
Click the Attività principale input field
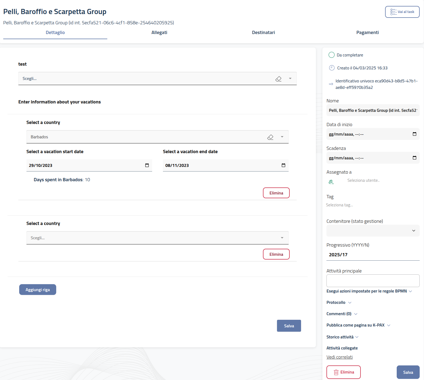(373, 281)
